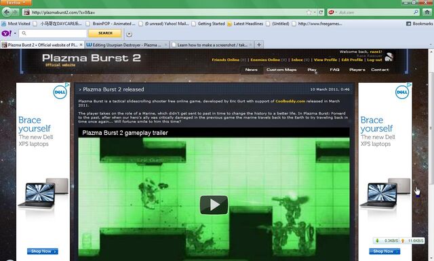This screenshot has height=261, width=434.
Task: Click the Dell logo in left ad
Action: (60, 92)
